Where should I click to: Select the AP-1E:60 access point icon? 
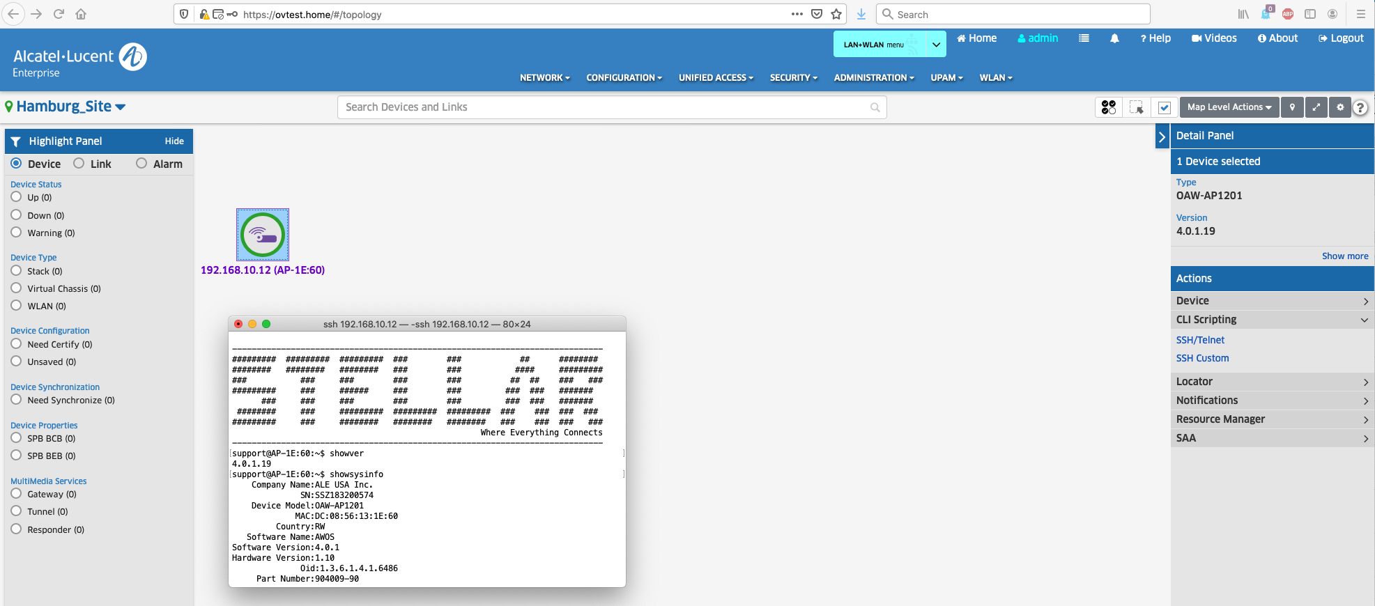[x=263, y=235]
